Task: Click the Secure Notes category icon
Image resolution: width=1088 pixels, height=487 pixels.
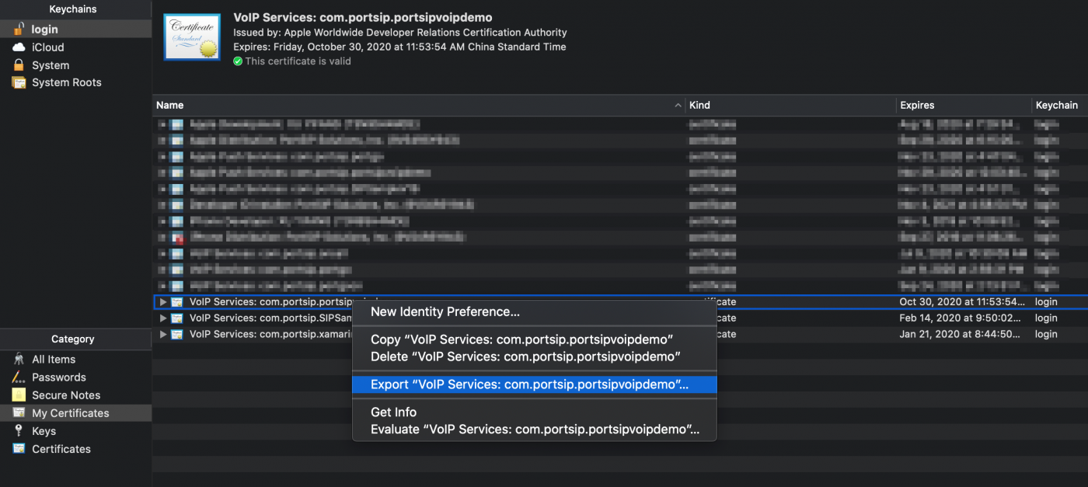Action: (x=19, y=395)
